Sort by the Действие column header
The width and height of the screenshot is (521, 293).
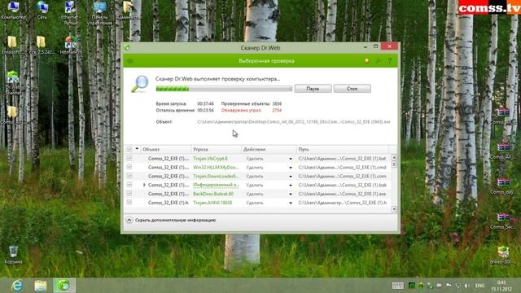point(269,150)
